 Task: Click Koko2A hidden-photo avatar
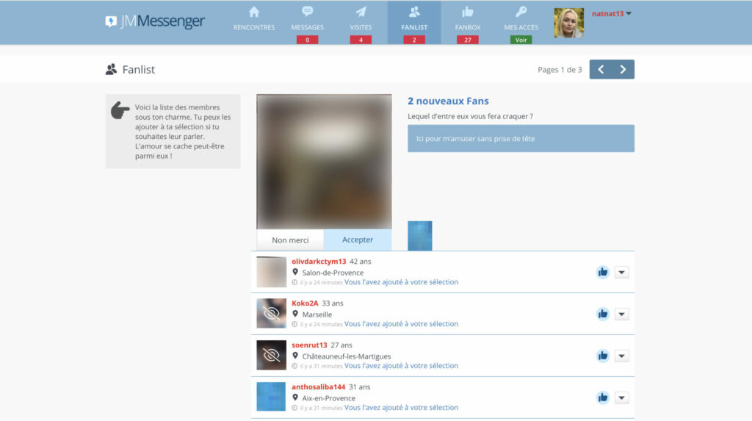(272, 314)
